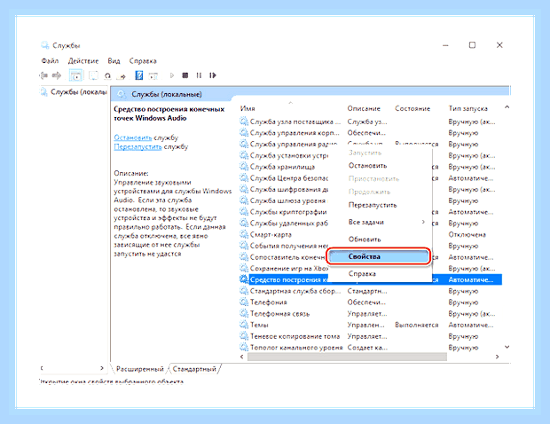Click the gear icon beside Служба хранилища
This screenshot has width=550, height=424.
tap(244, 167)
